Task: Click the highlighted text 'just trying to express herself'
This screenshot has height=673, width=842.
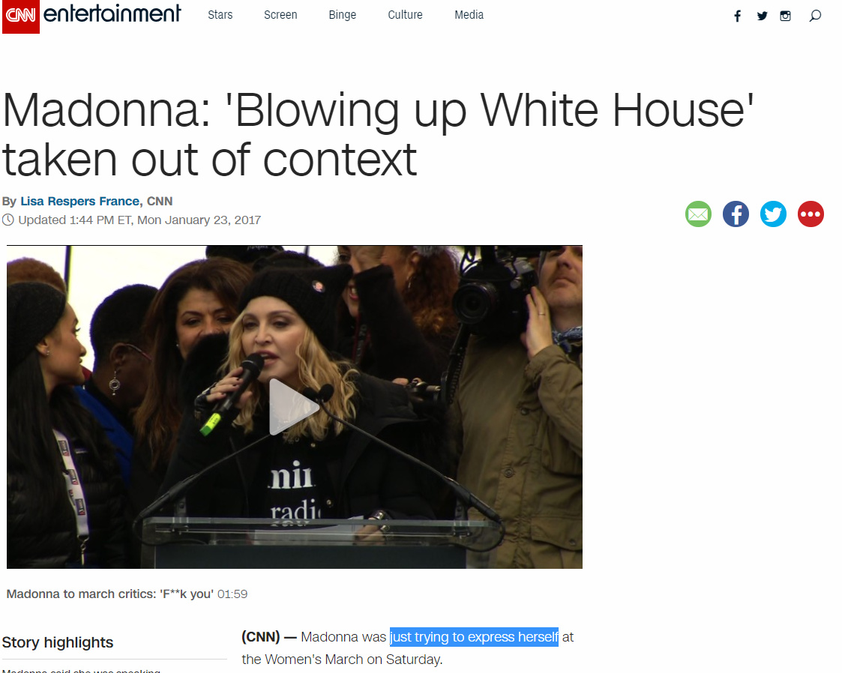Action: coord(474,637)
